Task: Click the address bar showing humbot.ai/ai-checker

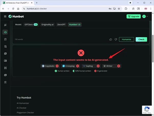Action: coord(64,8)
